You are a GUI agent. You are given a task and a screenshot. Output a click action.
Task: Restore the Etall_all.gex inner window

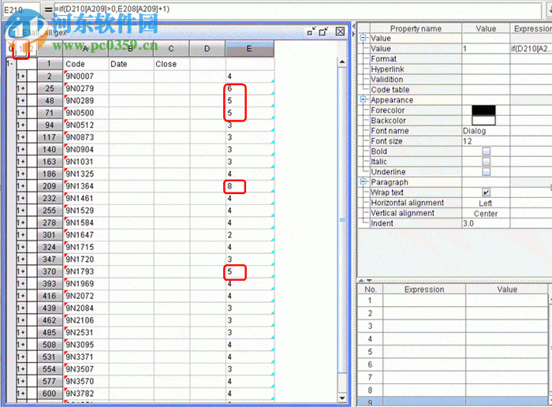coord(311,32)
